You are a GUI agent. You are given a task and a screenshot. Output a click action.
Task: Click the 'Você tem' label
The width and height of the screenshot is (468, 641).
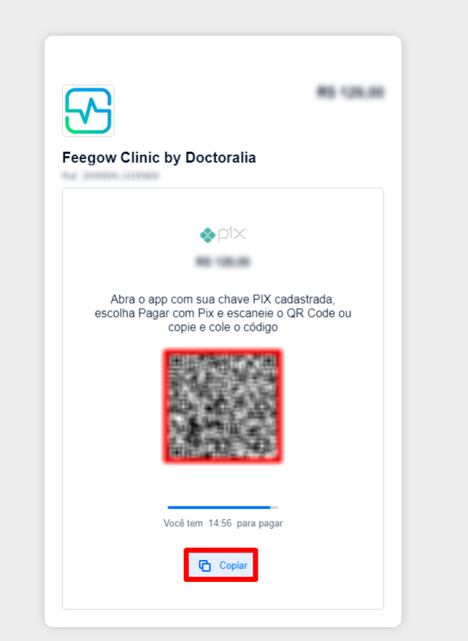pos(183,523)
